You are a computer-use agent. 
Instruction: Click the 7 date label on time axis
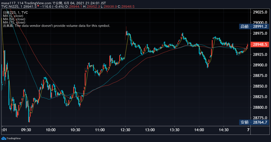pyautogui.click(x=248, y=130)
